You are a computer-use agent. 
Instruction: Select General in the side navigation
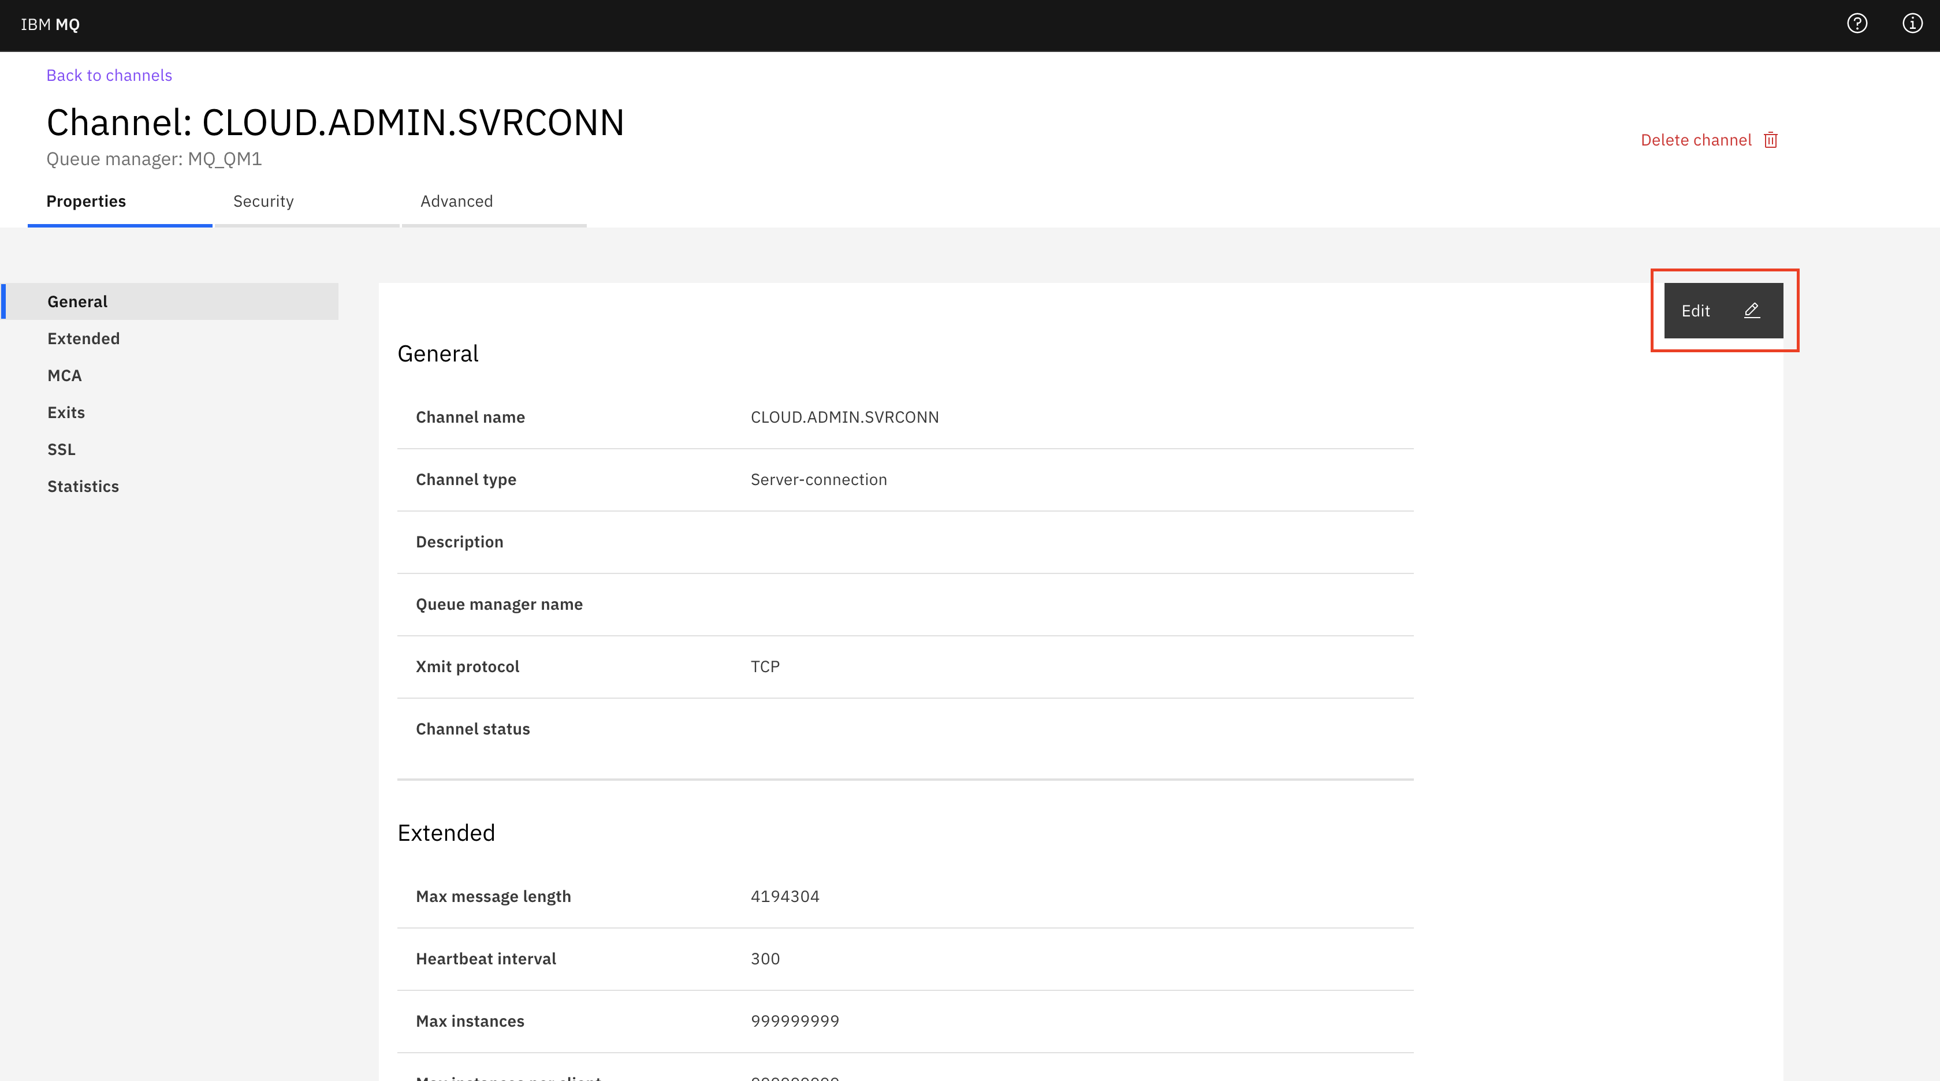click(x=170, y=302)
